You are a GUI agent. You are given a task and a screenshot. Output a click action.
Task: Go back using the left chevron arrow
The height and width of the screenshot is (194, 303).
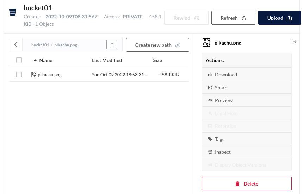click(x=16, y=45)
